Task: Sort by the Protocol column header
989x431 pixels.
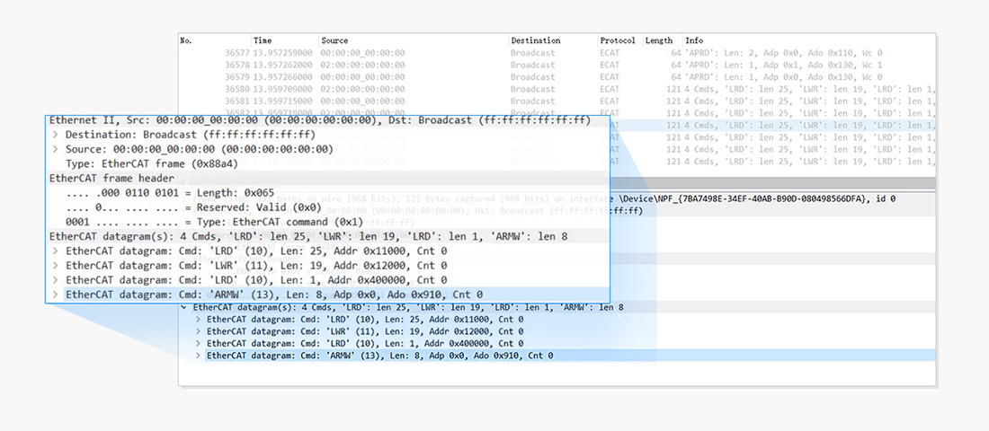Action: coord(618,40)
